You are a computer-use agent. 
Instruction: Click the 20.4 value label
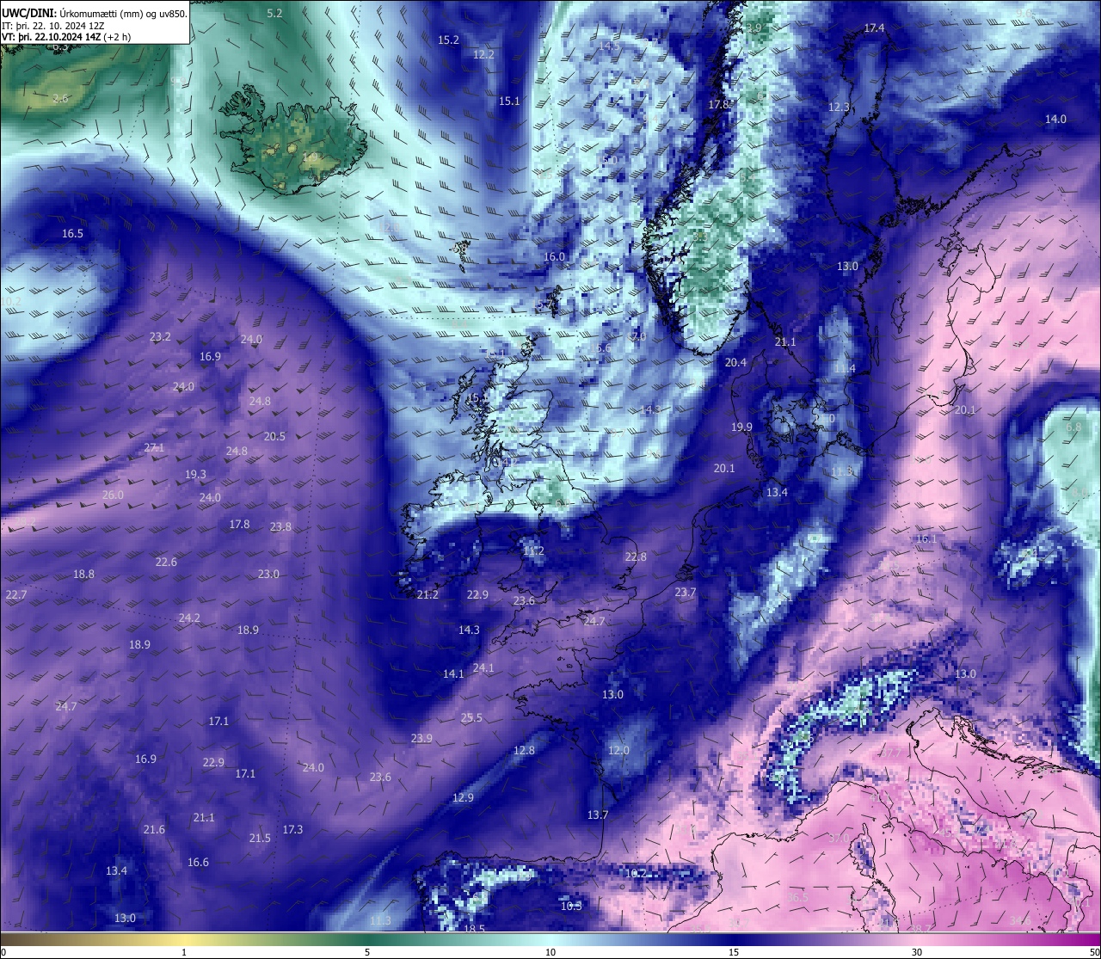coord(735,362)
